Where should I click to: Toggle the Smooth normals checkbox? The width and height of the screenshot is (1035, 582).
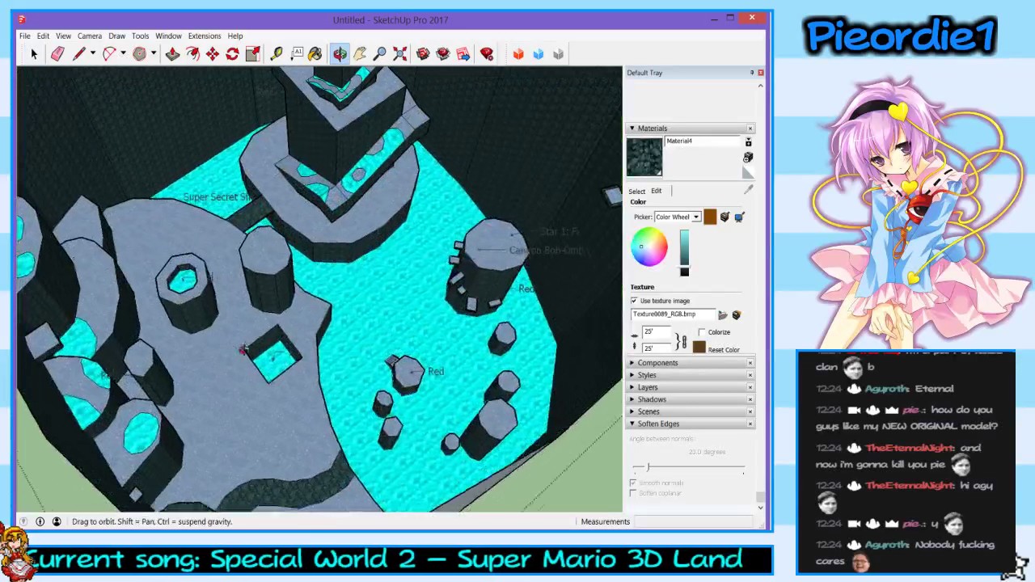(633, 483)
